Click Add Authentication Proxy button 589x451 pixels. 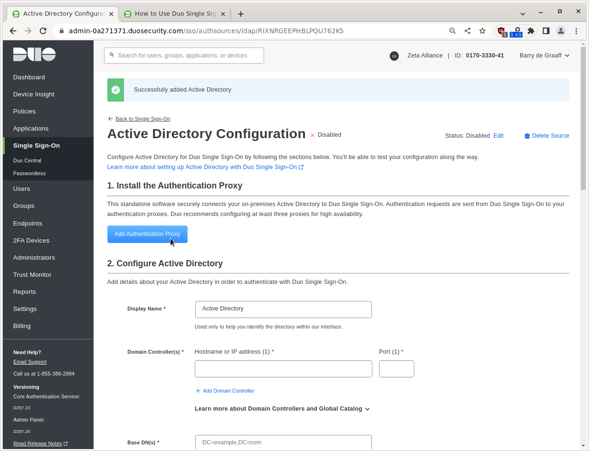pyautogui.click(x=147, y=234)
